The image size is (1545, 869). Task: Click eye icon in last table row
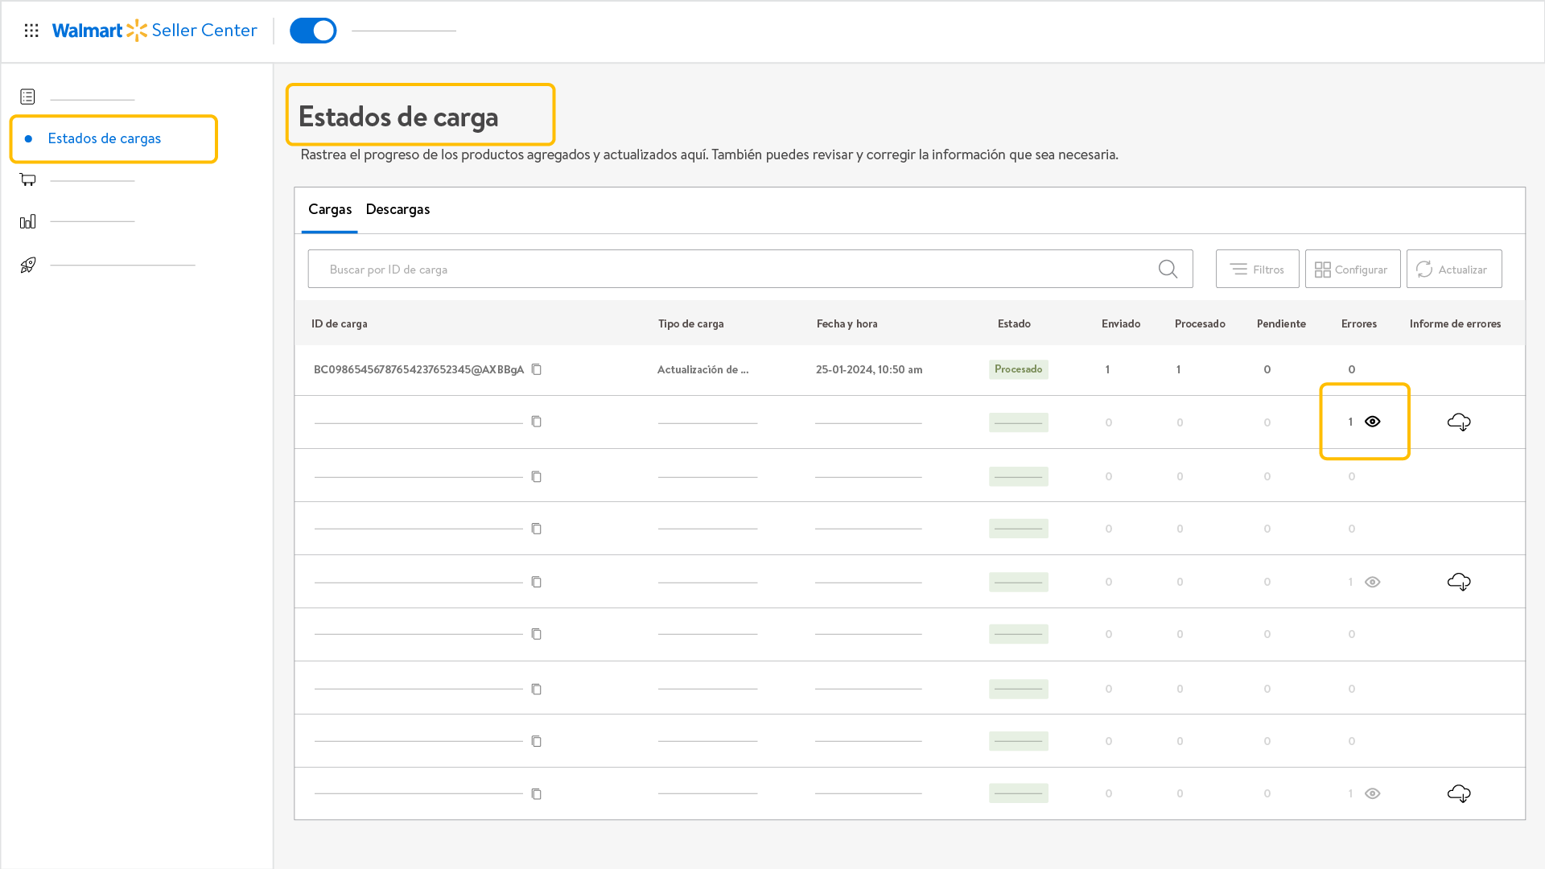point(1373,793)
